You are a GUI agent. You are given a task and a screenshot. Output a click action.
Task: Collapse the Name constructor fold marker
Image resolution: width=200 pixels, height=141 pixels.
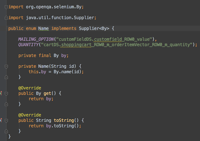pyautogui.click(x=6, y=67)
